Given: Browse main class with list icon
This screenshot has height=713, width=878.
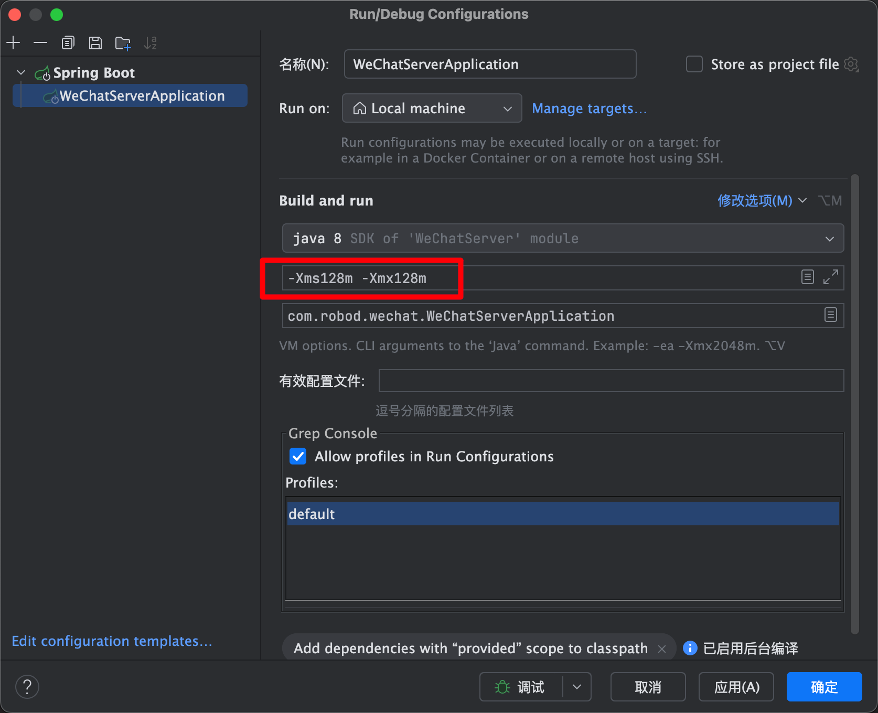Looking at the screenshot, I should (831, 315).
